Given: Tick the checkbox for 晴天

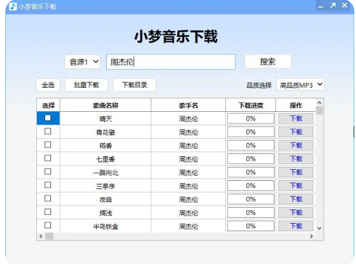Looking at the screenshot, I should tap(48, 118).
